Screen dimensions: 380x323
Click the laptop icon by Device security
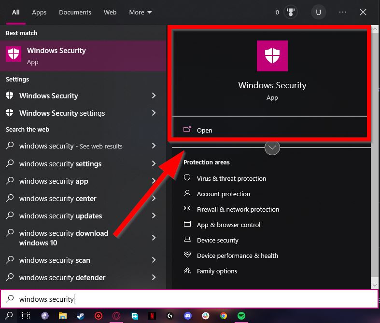click(x=187, y=239)
